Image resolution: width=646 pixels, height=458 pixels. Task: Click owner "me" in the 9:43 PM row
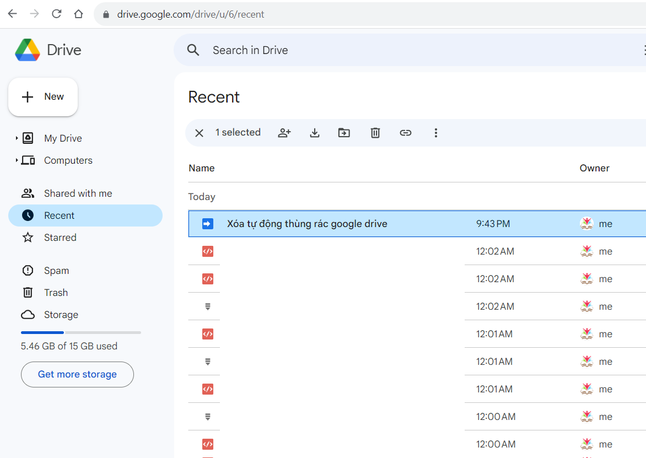click(606, 224)
